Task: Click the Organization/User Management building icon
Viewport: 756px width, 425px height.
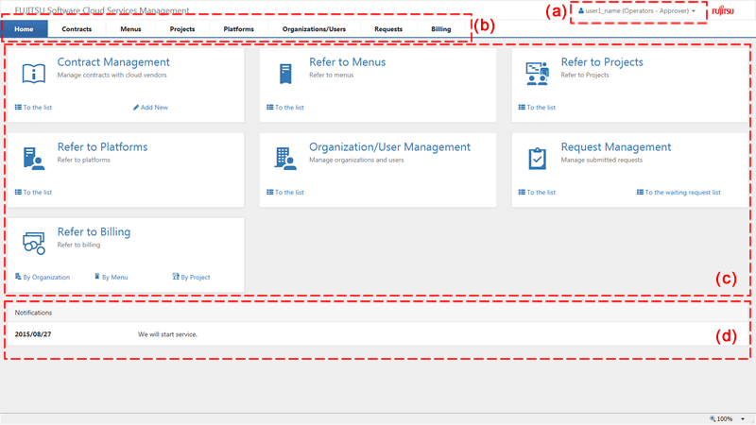Action: pos(285,159)
